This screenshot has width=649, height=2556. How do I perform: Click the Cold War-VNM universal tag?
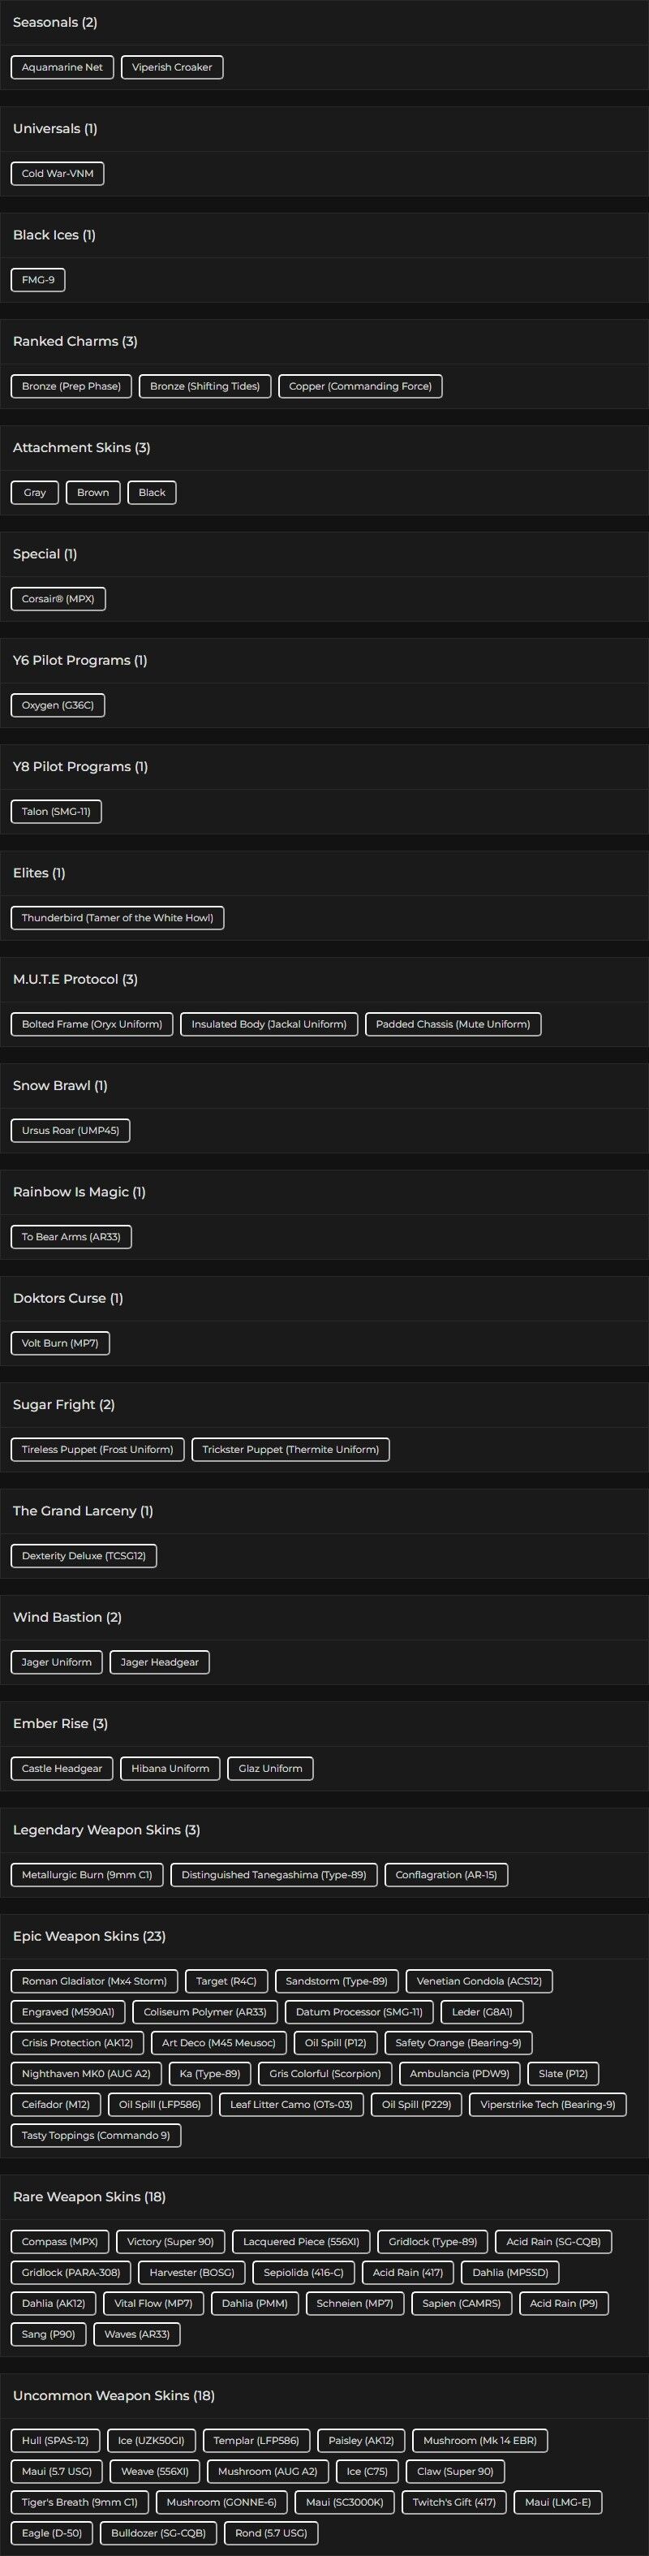[58, 174]
